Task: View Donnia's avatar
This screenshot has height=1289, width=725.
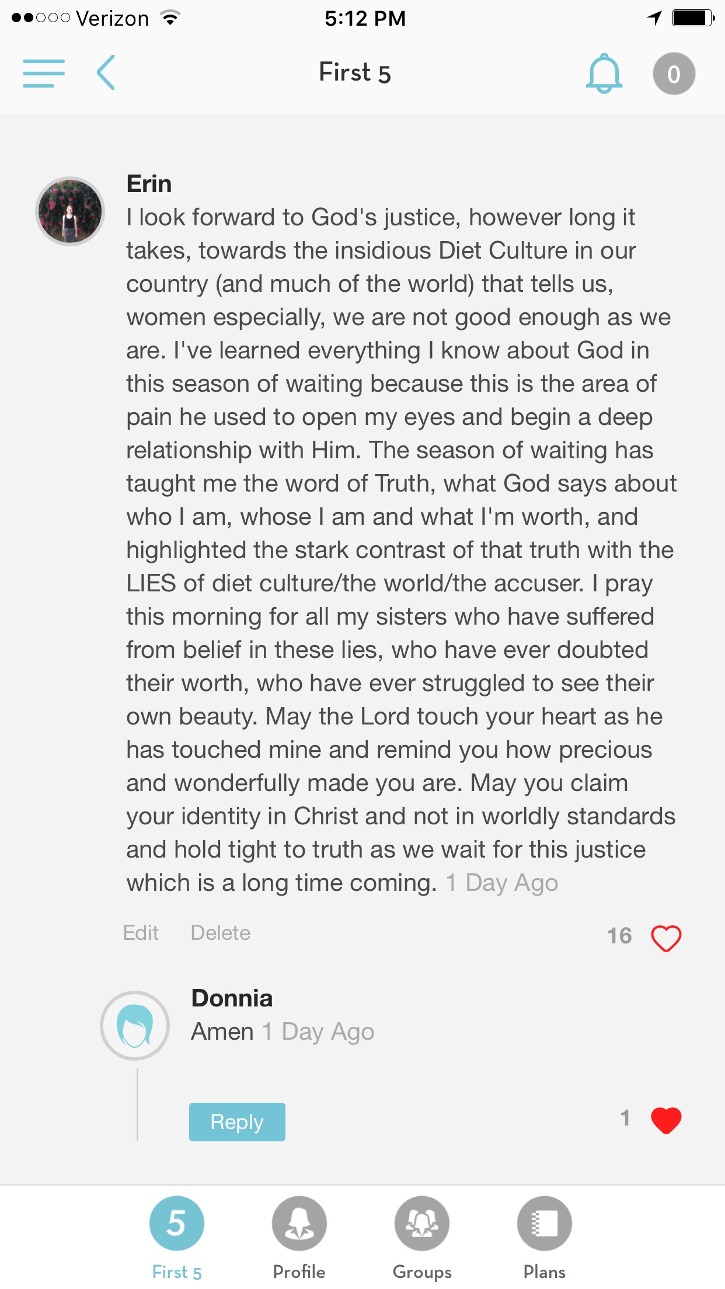Action: pos(135,1026)
